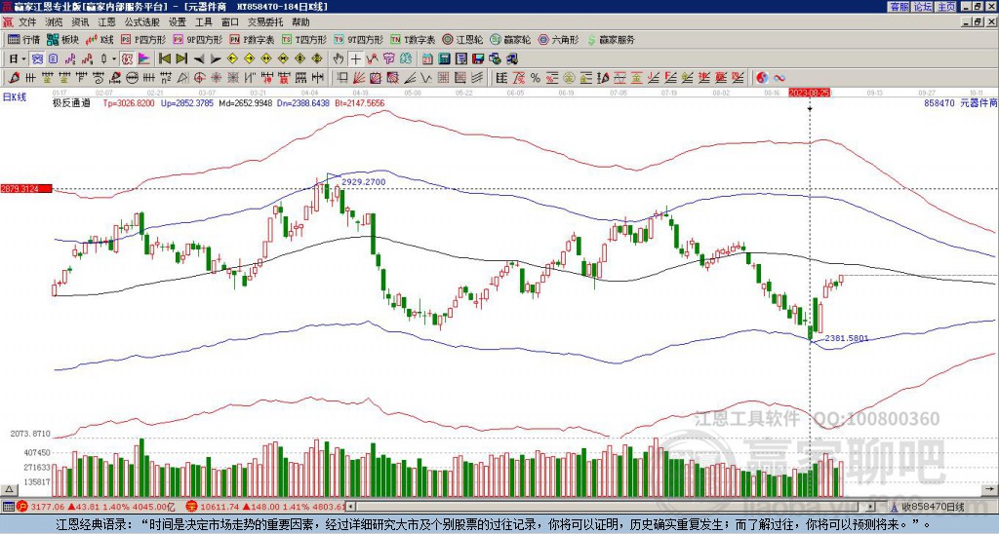Click the 2381.5801 low price label
Screen dimensions: 999x534
847,338
